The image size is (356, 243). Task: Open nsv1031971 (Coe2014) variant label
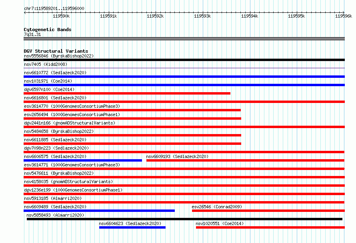48,81
